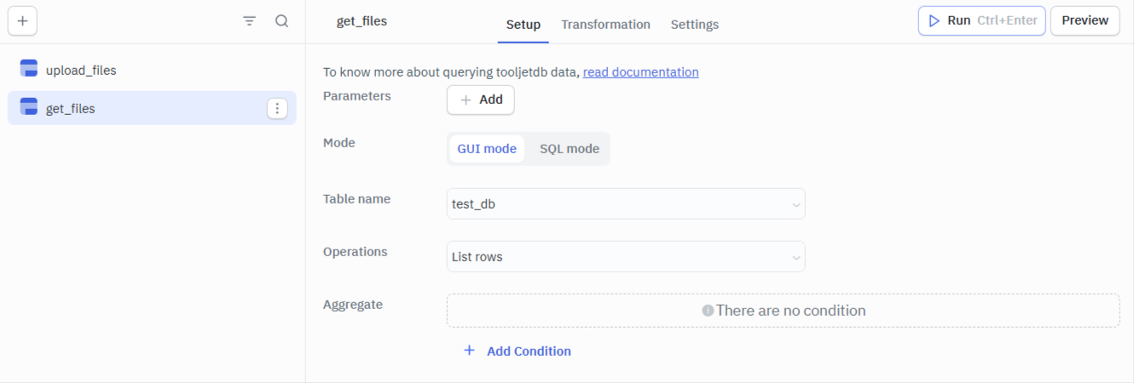Screen dimensions: 1134x383
Task: Switch to GUI mode
Action: (x=487, y=149)
